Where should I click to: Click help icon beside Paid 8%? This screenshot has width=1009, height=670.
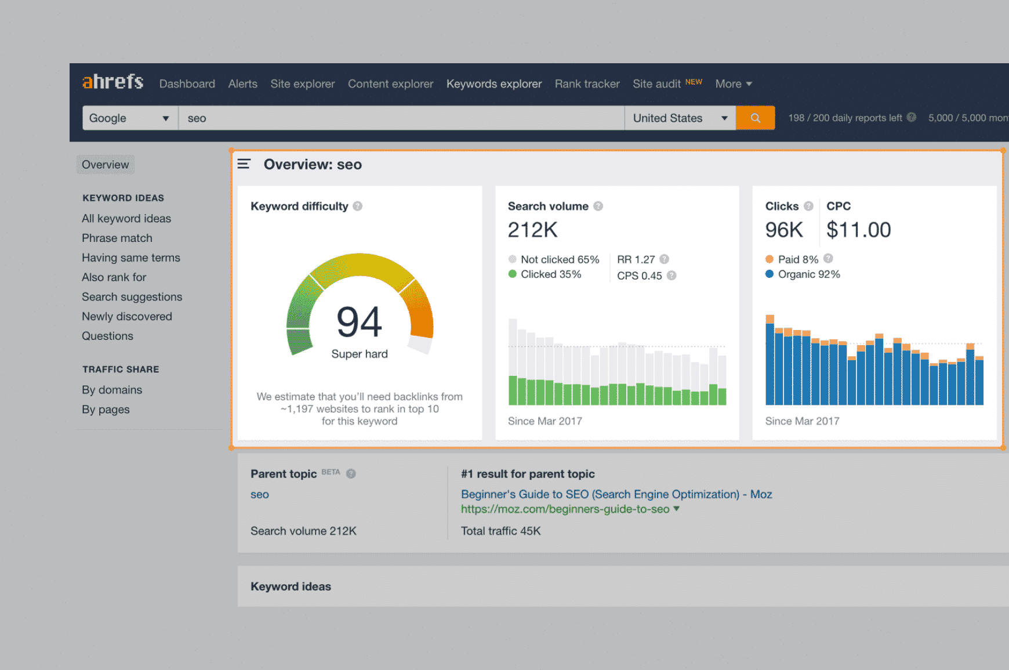click(828, 259)
